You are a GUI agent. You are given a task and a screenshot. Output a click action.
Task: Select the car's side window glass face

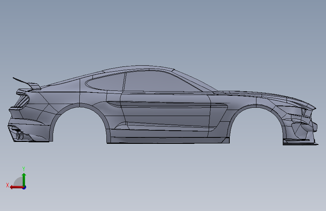click(x=162, y=81)
